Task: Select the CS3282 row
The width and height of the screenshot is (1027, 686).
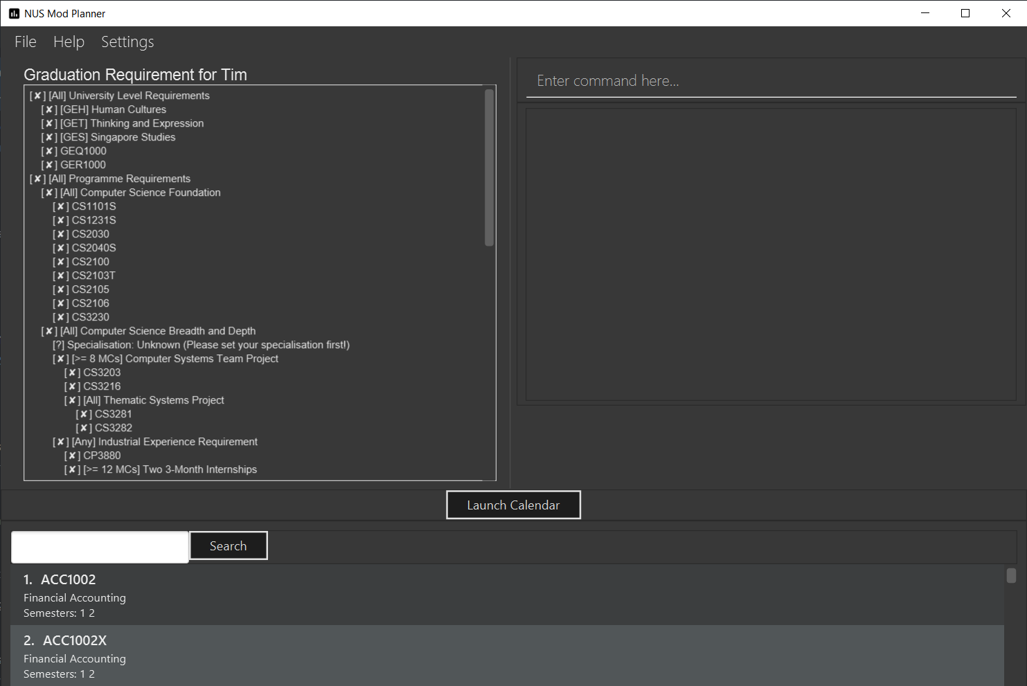Action: pos(104,428)
